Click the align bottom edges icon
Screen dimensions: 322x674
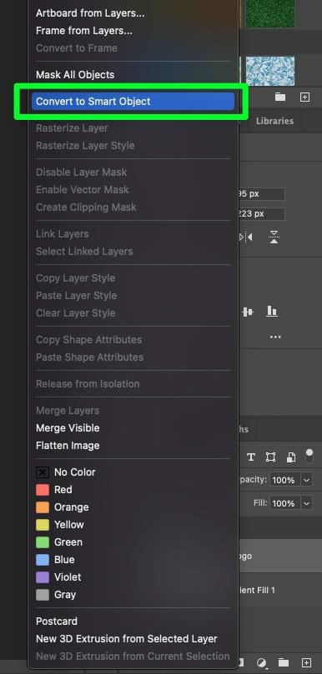[272, 312]
